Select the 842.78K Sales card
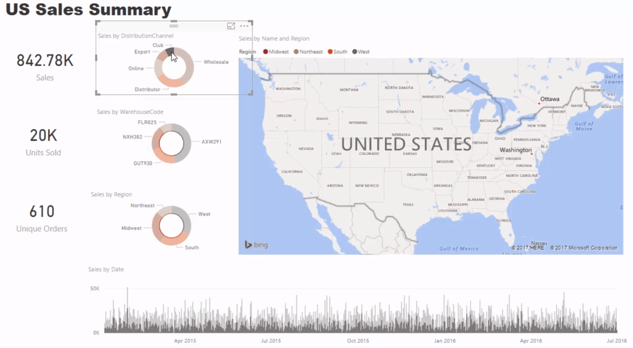The width and height of the screenshot is (633, 348). coord(45,67)
